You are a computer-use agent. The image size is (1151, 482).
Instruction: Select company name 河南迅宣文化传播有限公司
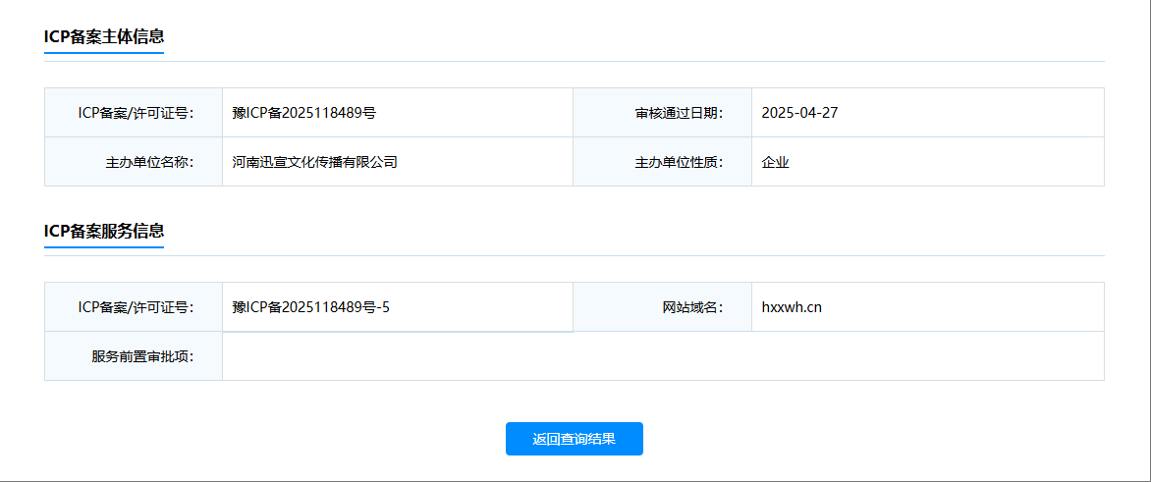click(314, 162)
